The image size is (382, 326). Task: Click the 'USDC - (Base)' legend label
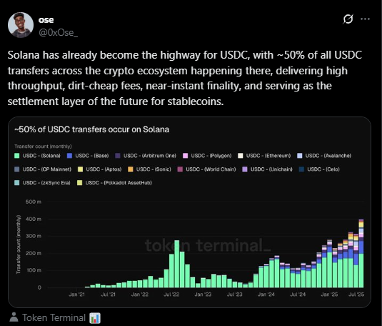[x=92, y=156]
